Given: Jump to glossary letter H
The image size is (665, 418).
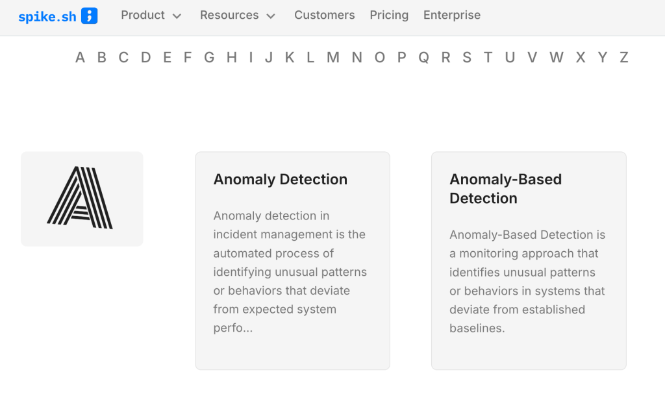Looking at the screenshot, I should [x=231, y=57].
